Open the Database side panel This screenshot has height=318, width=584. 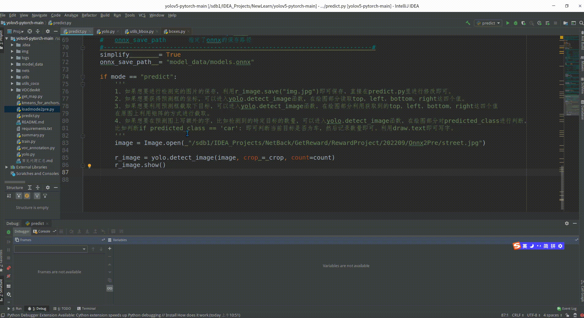(x=582, y=109)
